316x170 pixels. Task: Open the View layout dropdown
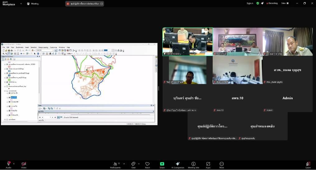coord(284,3)
